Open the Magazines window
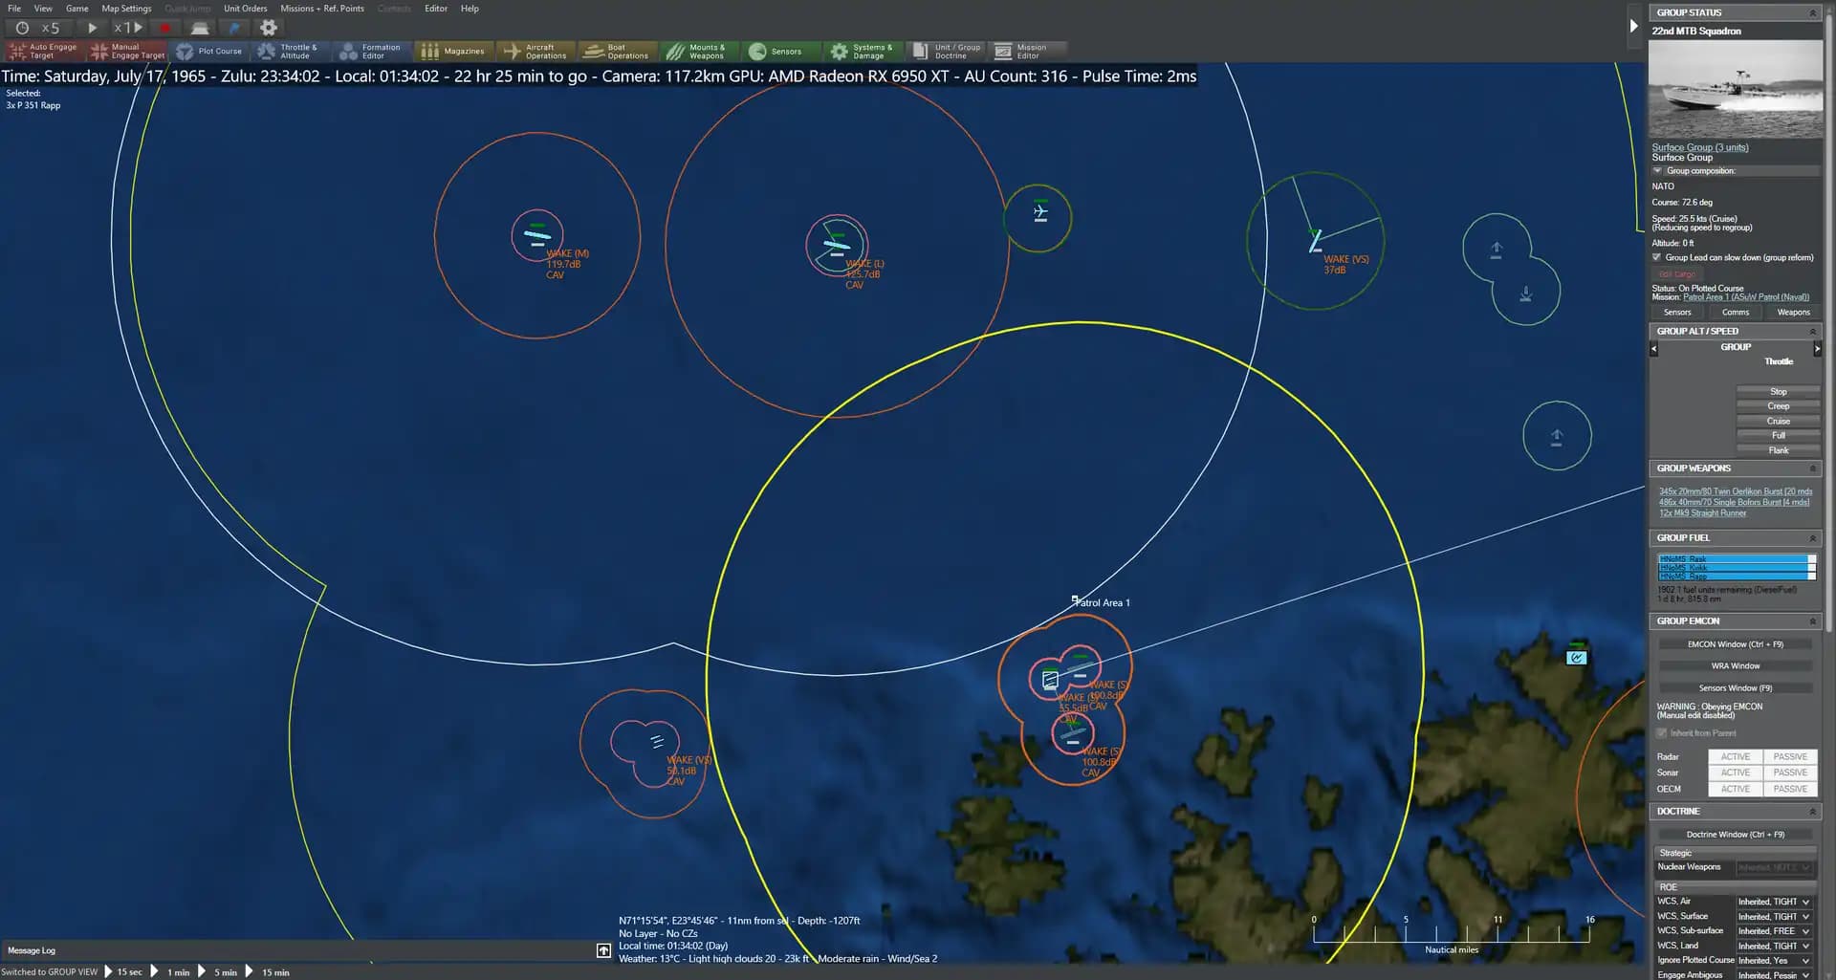The width and height of the screenshot is (1836, 980). click(453, 51)
